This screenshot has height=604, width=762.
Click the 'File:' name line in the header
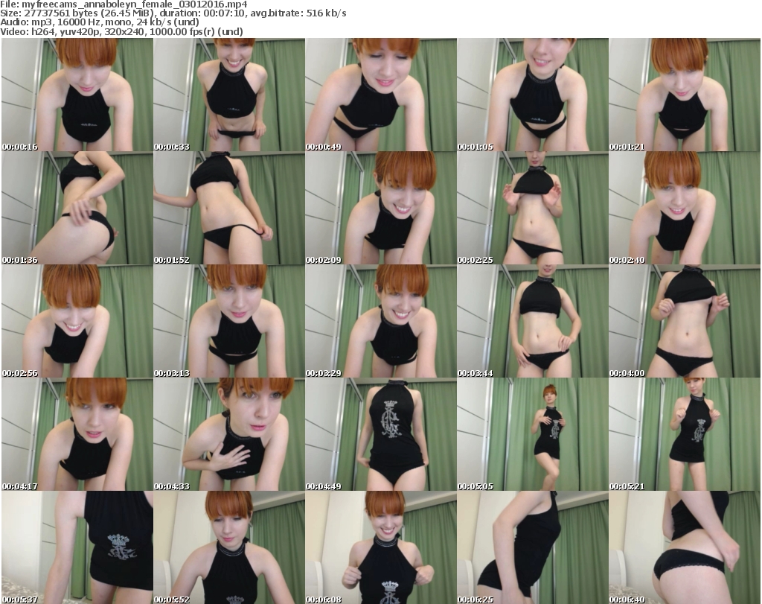(124, 4)
